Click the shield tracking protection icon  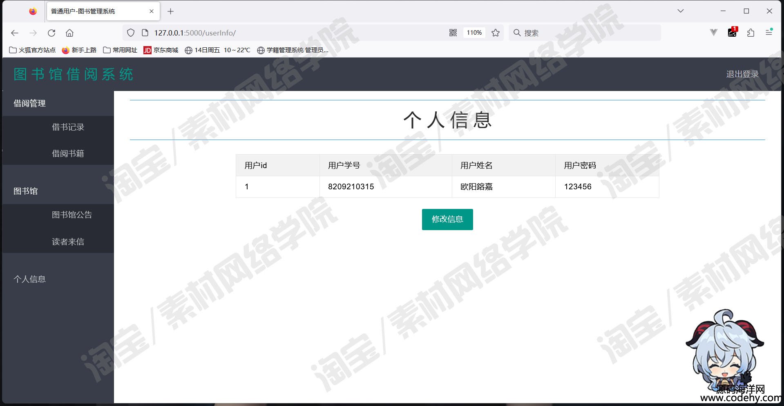[x=131, y=33]
